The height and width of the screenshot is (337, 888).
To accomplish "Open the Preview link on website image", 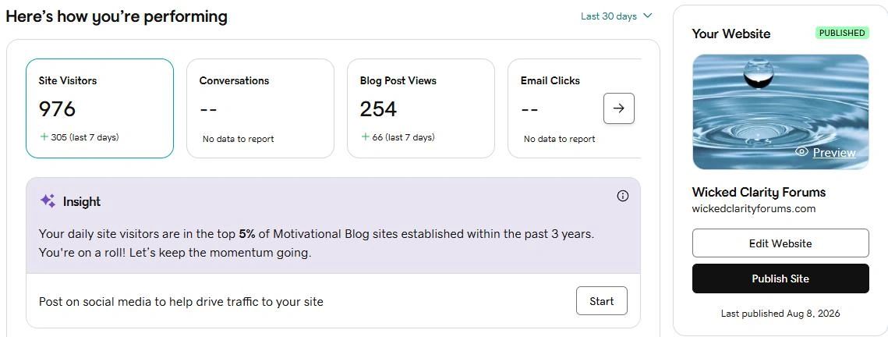I will click(834, 152).
